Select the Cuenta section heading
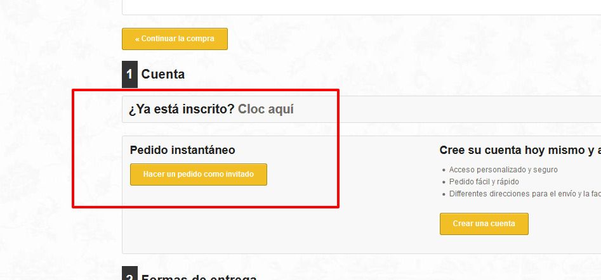The height and width of the screenshot is (280, 601). 163,74
